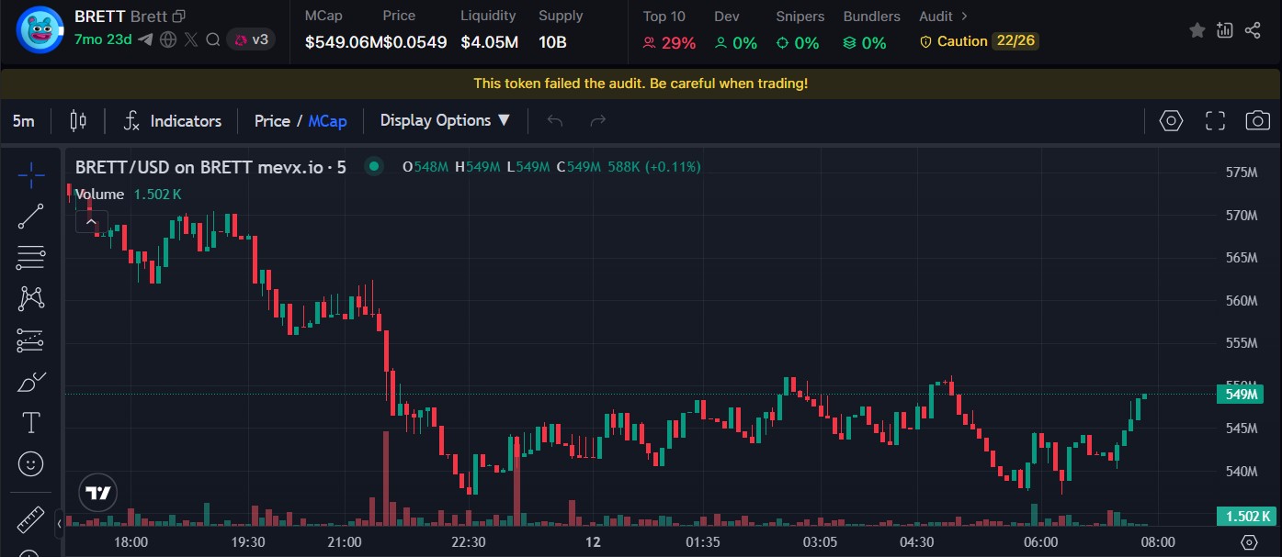Open candlestick chart style selector
1282x557 pixels.
click(x=78, y=120)
